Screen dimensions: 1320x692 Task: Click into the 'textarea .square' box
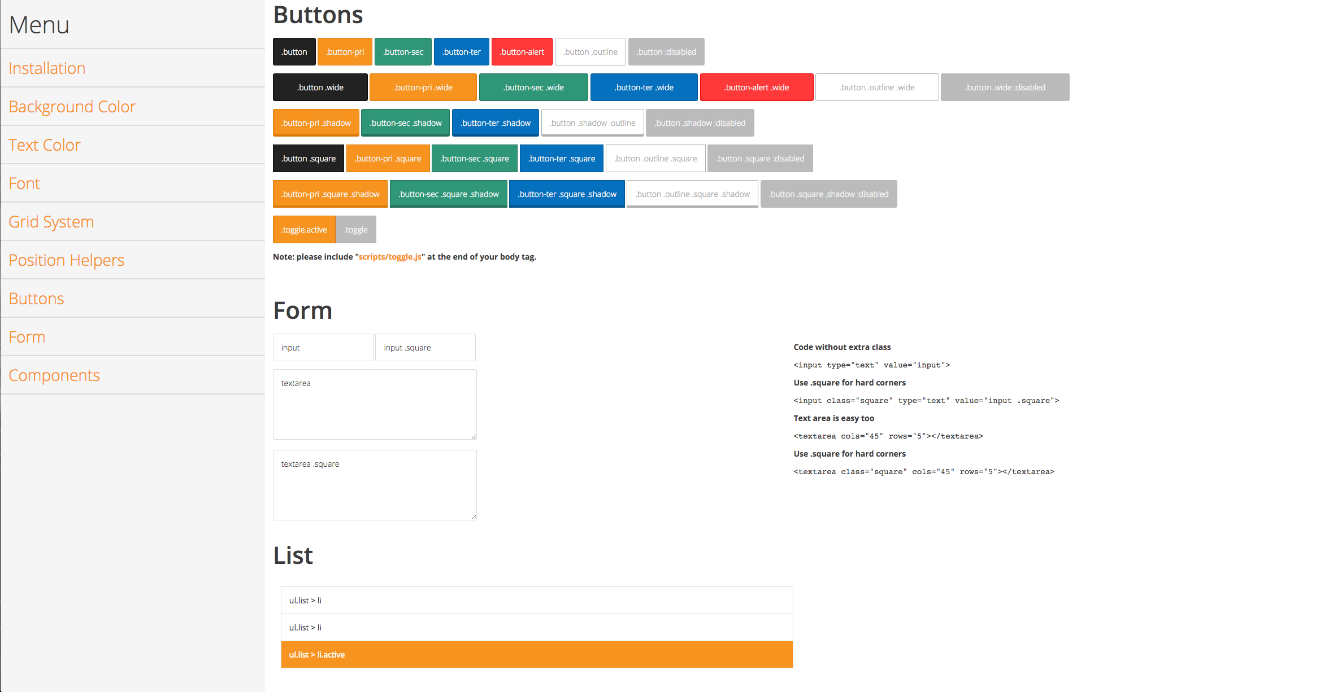point(375,485)
